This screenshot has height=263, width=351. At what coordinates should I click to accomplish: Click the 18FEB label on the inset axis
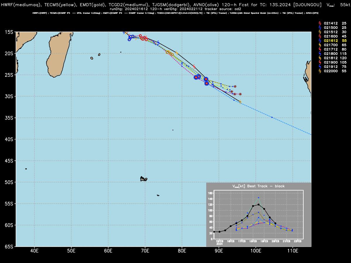pyautogui.click(x=253, y=241)
